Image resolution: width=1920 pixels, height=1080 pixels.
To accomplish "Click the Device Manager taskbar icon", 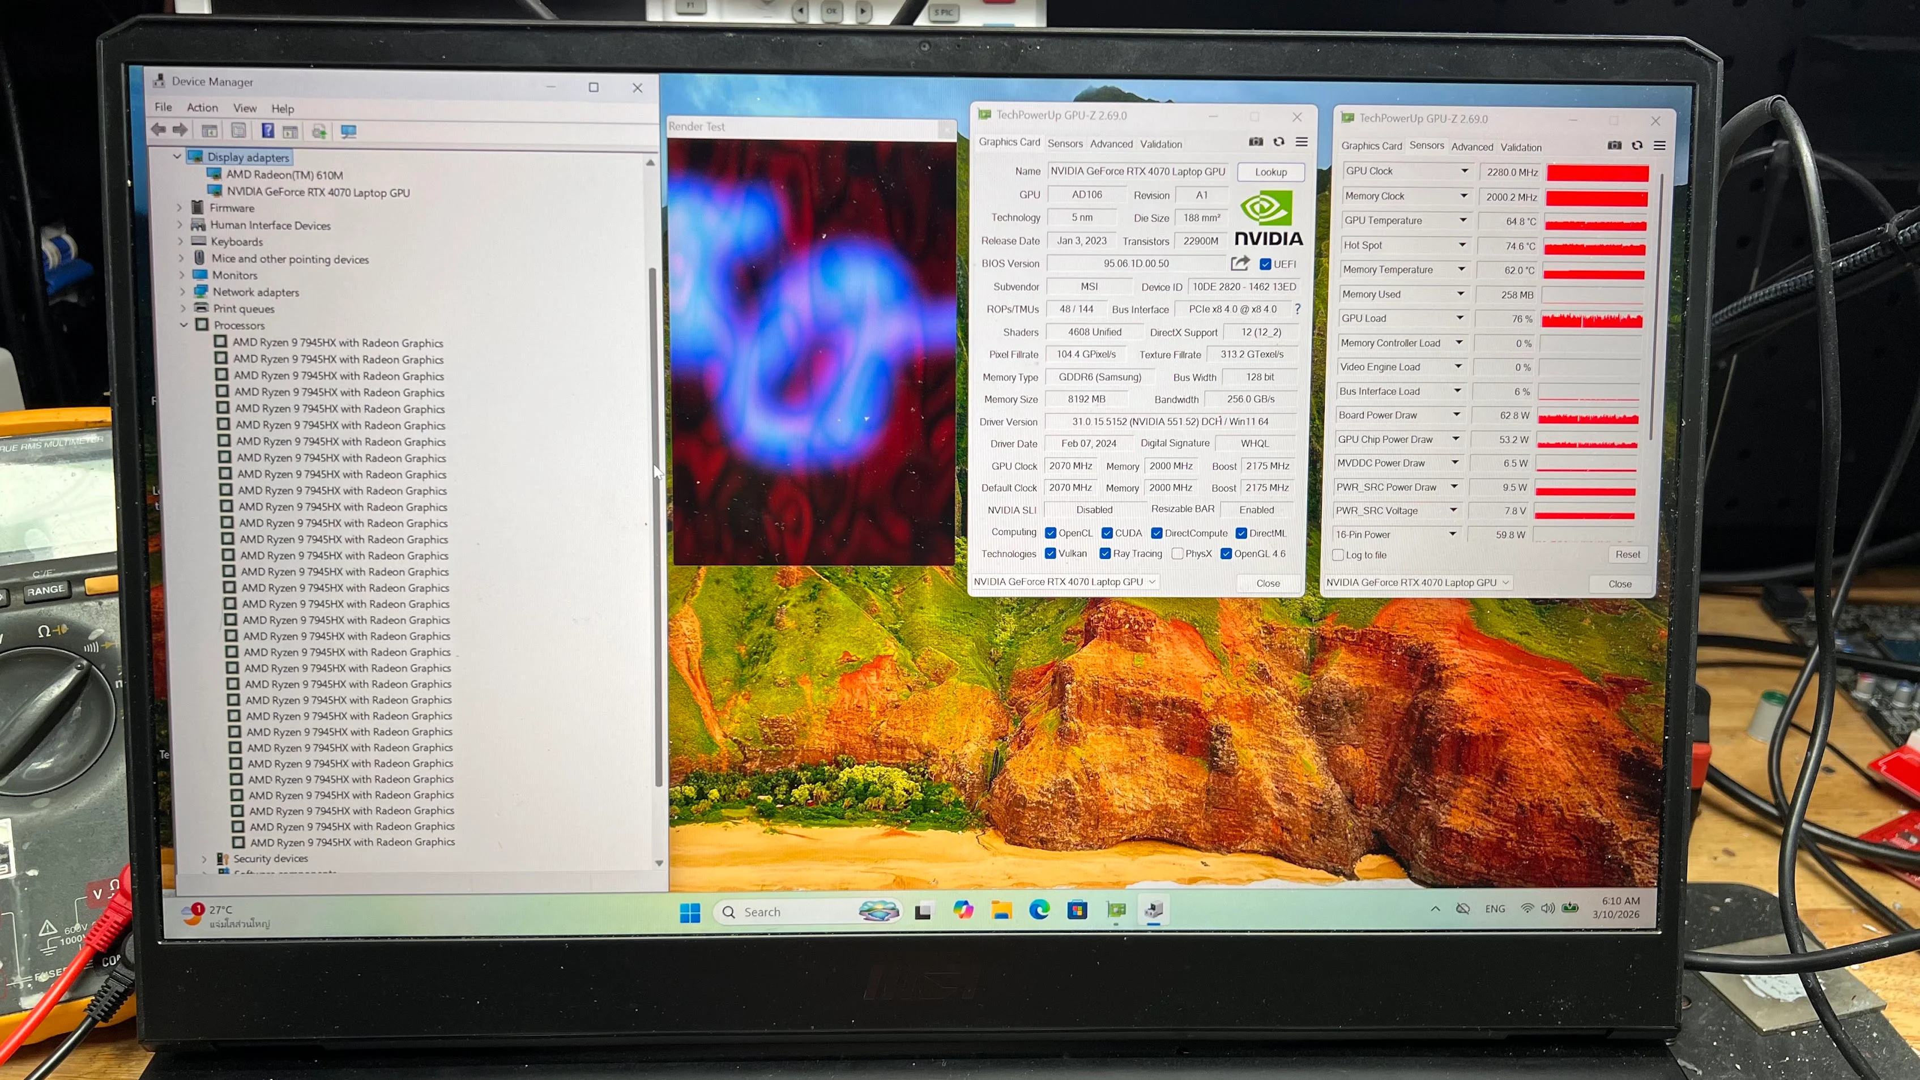I will point(1154,910).
